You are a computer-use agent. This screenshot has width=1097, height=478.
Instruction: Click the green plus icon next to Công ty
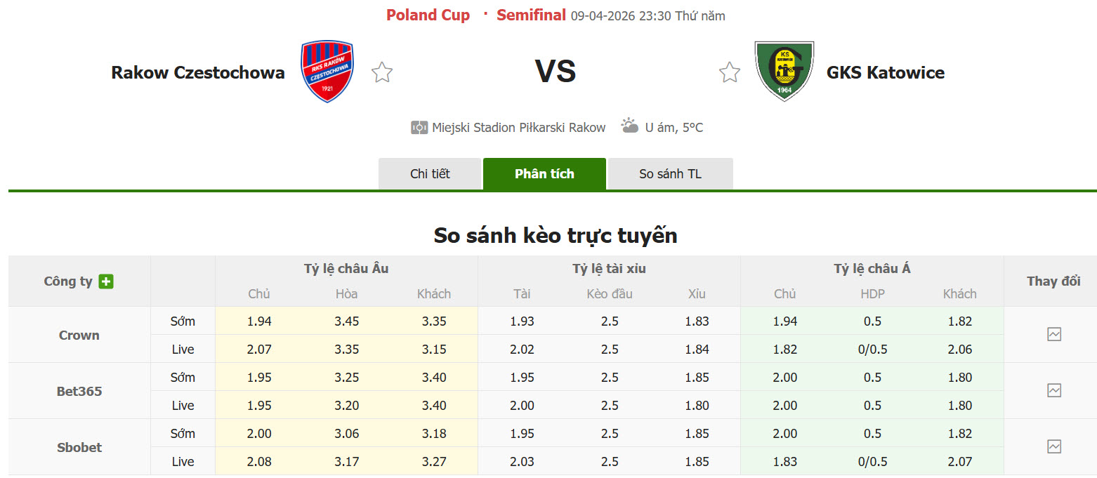(106, 281)
